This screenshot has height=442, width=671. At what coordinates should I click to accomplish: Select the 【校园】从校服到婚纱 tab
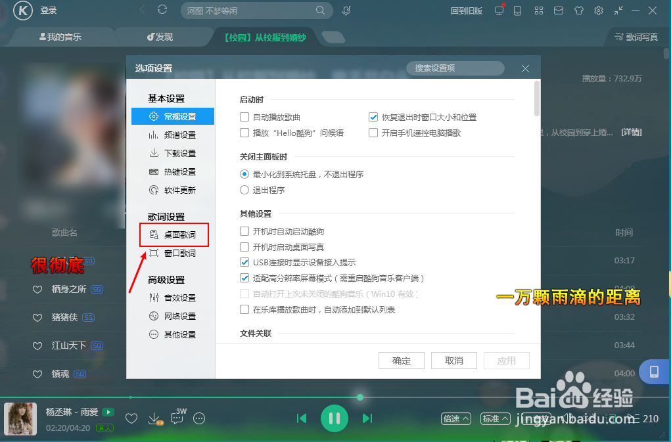pos(266,37)
